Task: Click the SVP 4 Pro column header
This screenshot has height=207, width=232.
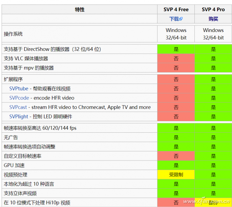Action: [213, 10]
